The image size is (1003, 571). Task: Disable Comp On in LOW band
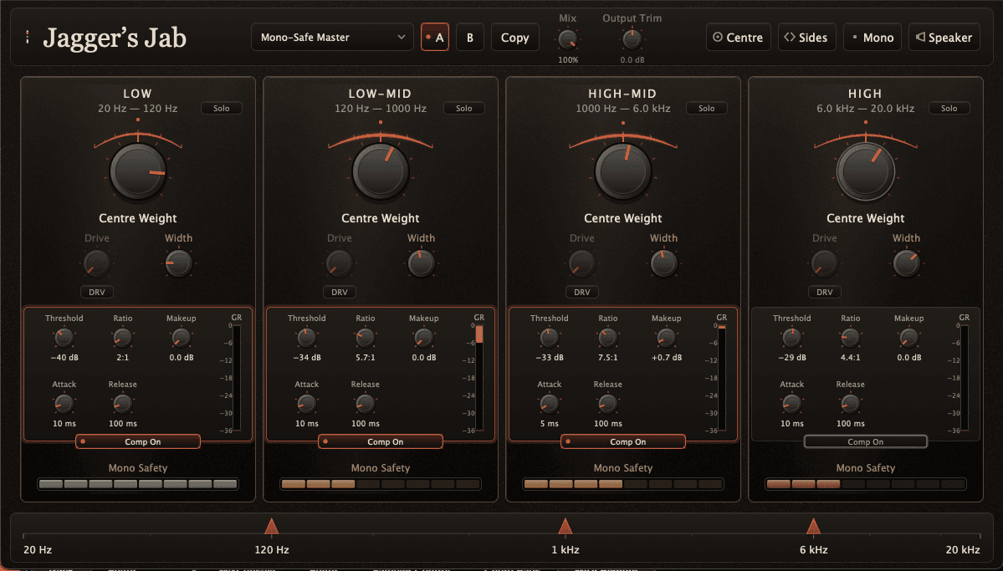pos(137,442)
